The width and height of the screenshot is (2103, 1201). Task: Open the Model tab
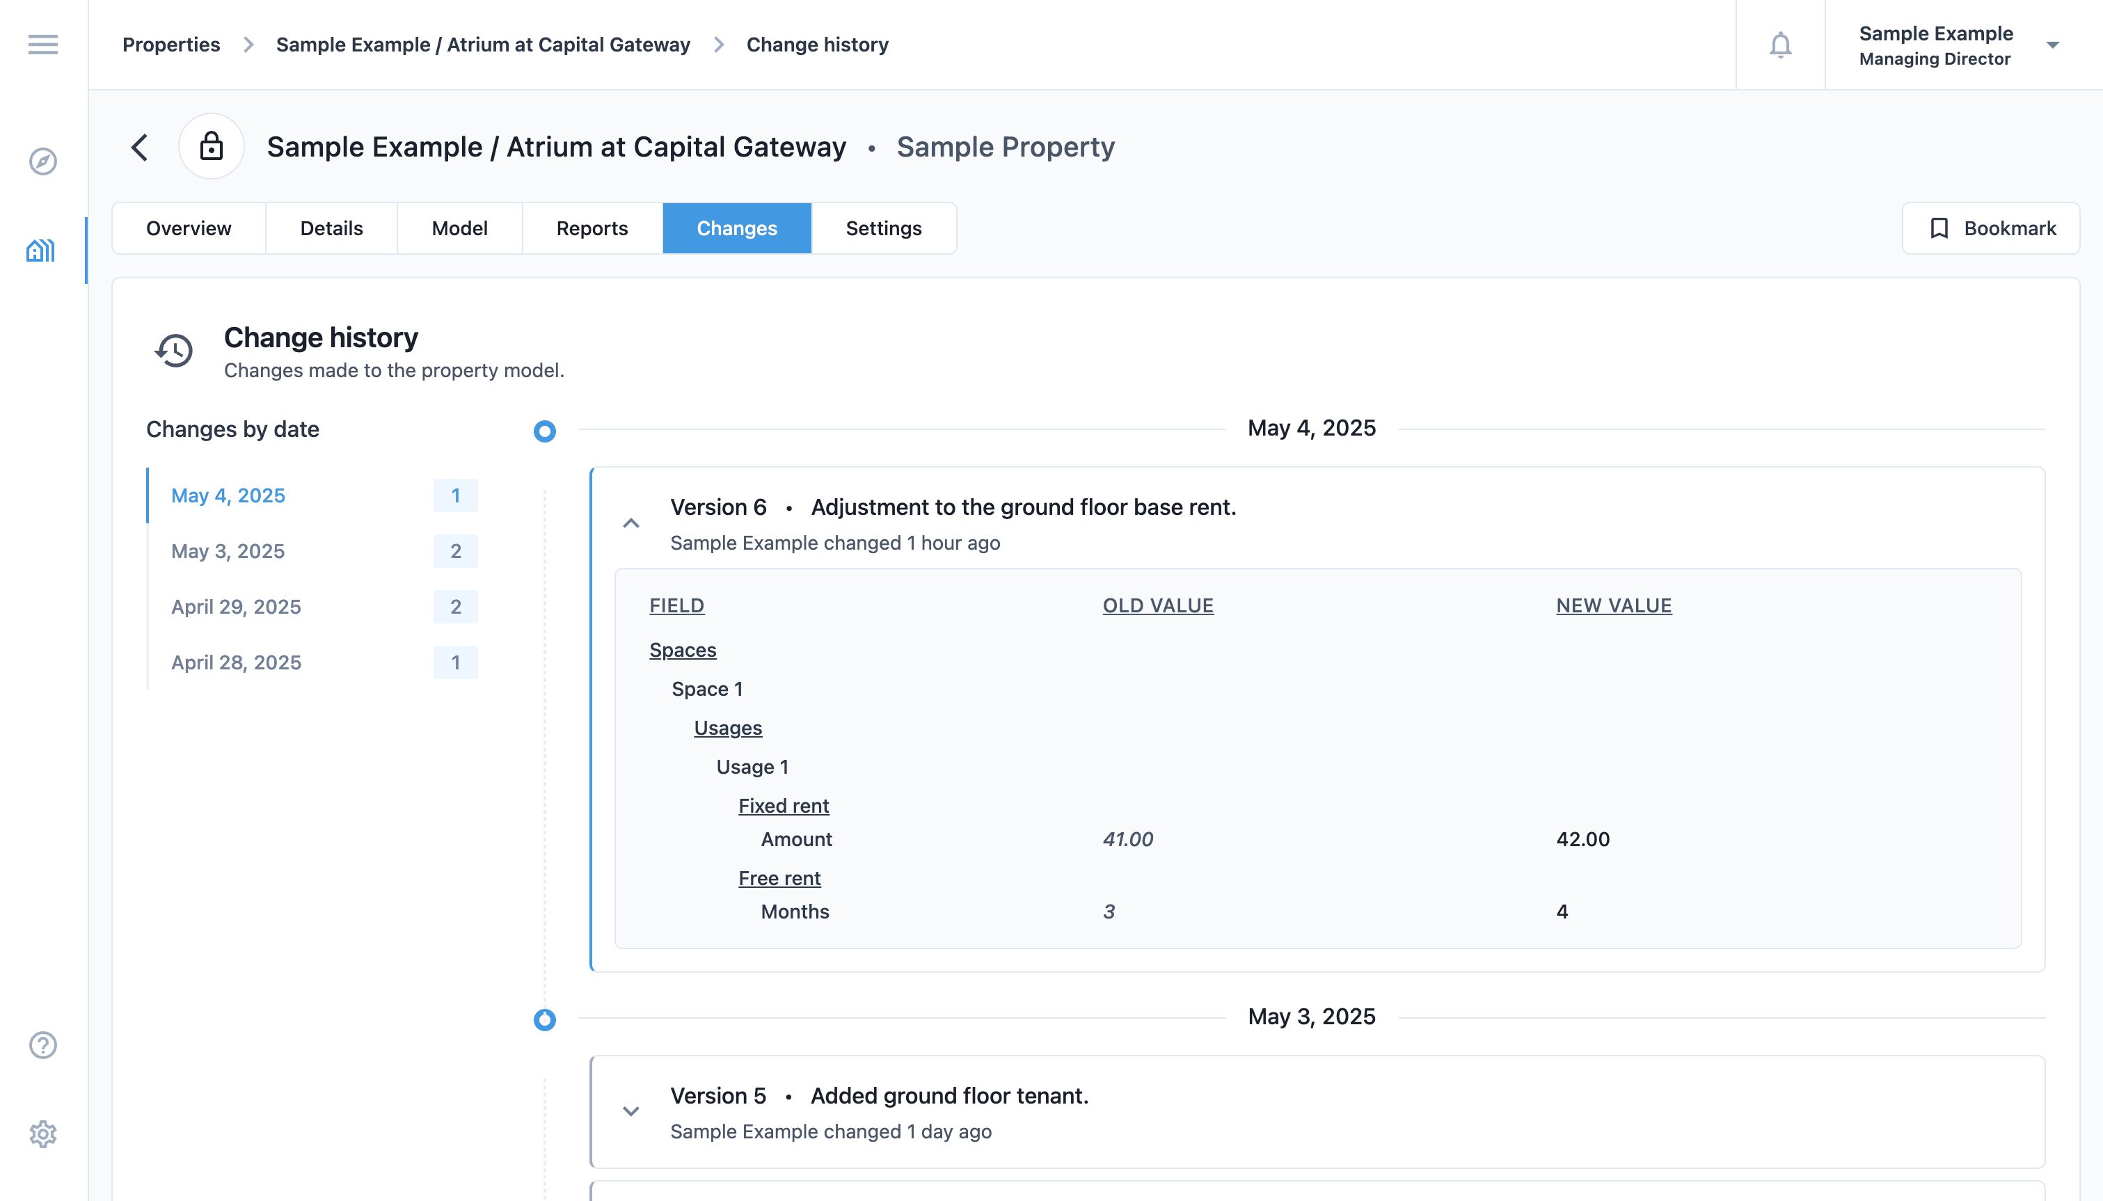459,228
